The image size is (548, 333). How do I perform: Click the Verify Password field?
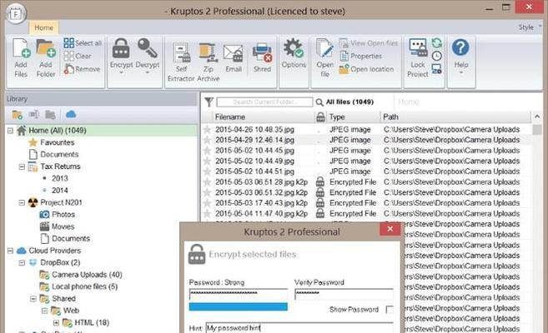pos(344,294)
